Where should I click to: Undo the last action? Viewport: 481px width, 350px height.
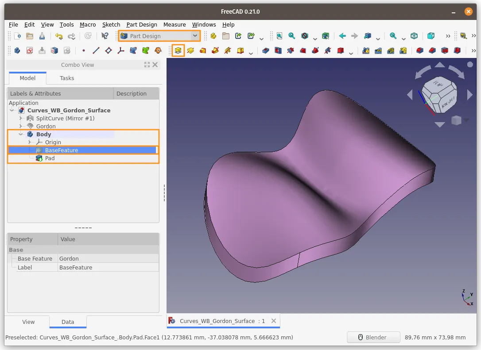coord(59,36)
